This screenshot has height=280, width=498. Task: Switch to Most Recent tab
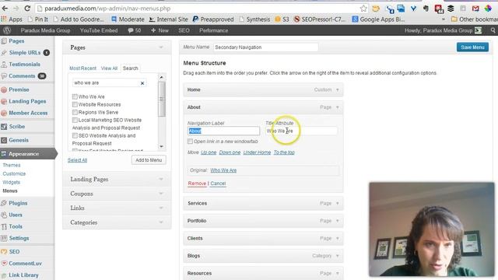82,68
